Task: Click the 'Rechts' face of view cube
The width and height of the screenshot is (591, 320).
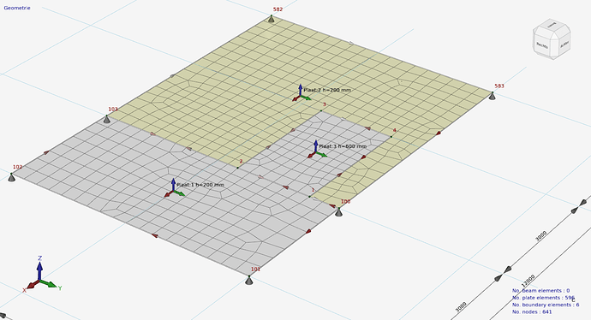Action: click(542, 45)
